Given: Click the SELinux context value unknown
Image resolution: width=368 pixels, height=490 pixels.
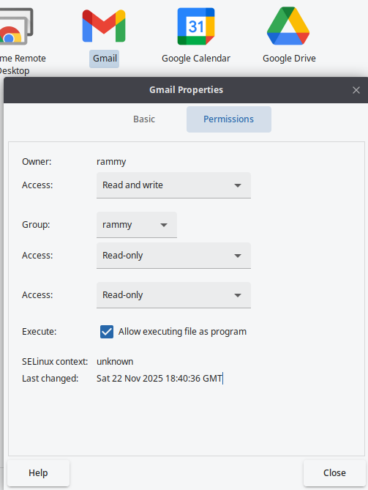Looking at the screenshot, I should [115, 362].
